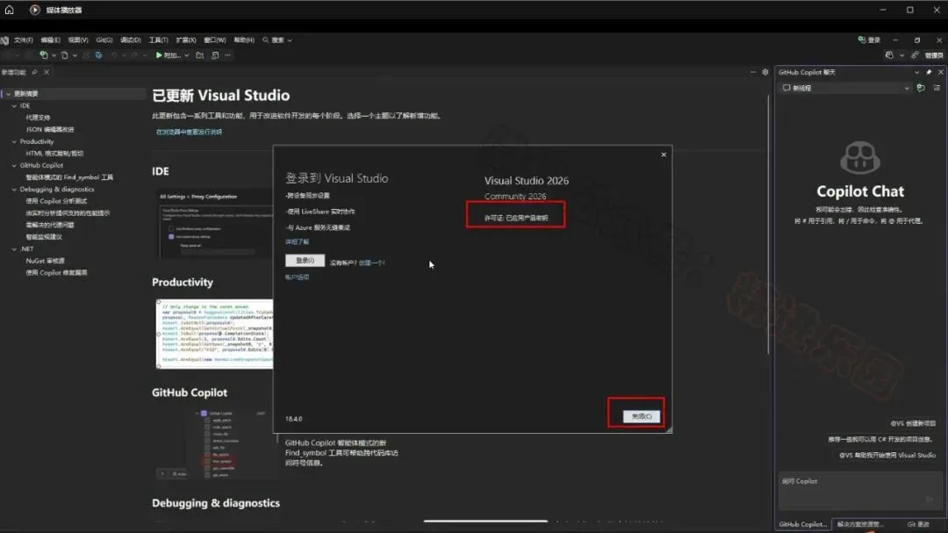Screen dimensions: 948x533
Task: Click the IDE proxy configuration thumbnail
Action: tap(215, 224)
